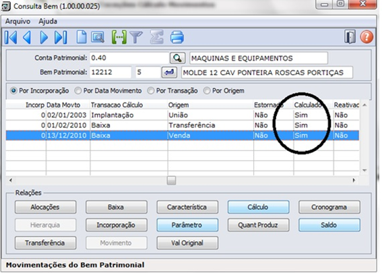Choose Por Transação radio option
Image resolution: width=382 pixels, height=273 pixels.
(x=150, y=91)
